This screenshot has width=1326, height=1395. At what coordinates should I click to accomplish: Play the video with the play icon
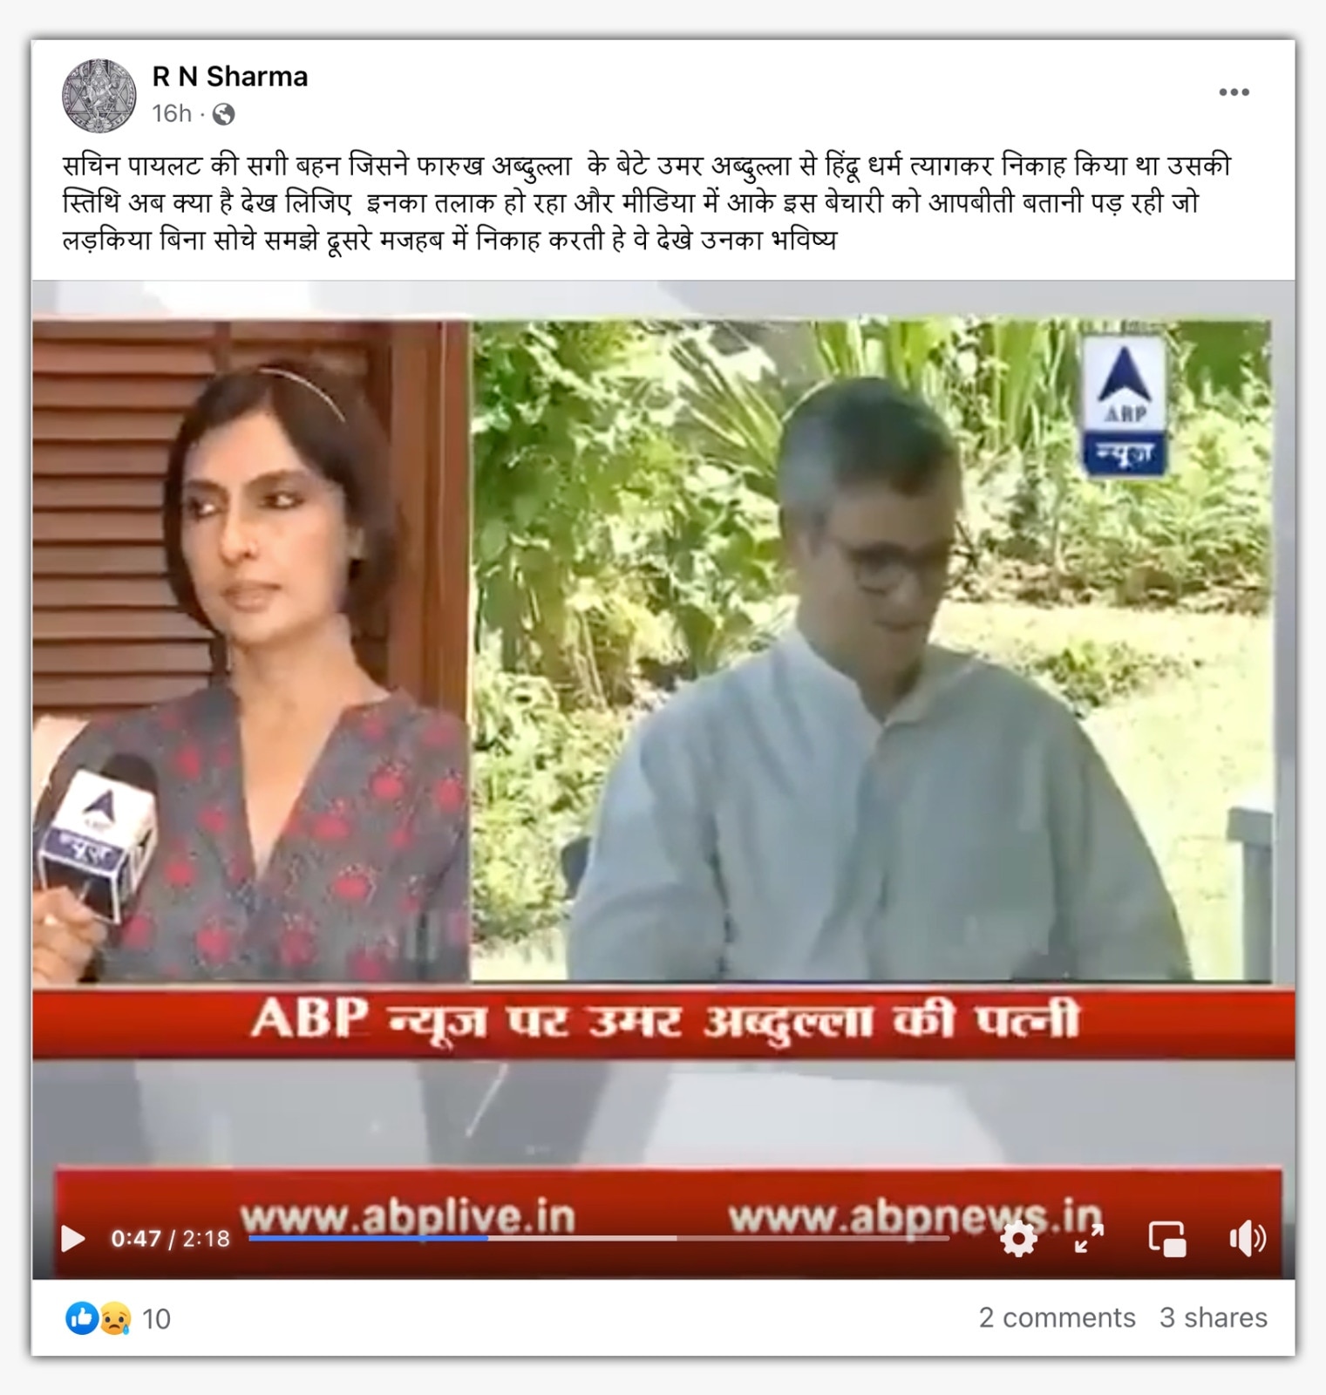tap(72, 1238)
